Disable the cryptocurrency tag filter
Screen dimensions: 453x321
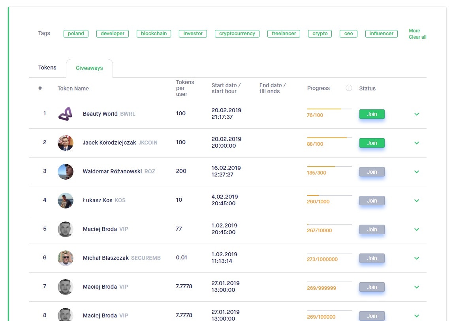[x=237, y=34]
